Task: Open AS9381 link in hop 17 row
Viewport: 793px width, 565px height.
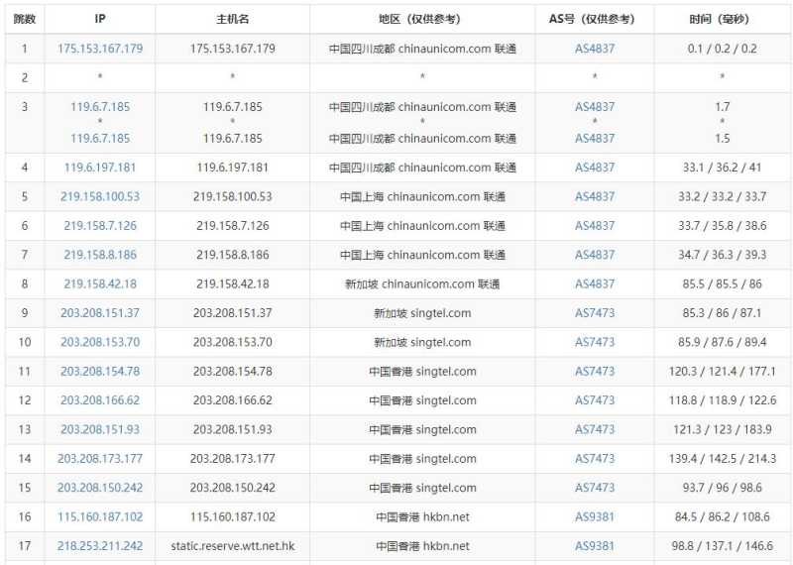Action: coord(595,546)
